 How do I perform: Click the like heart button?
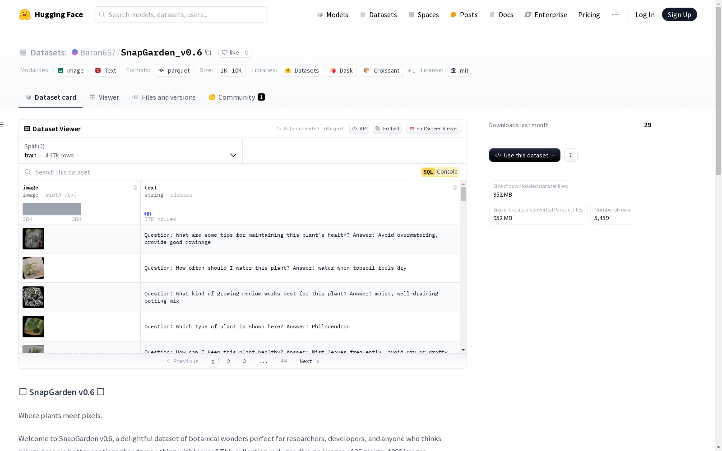click(230, 52)
